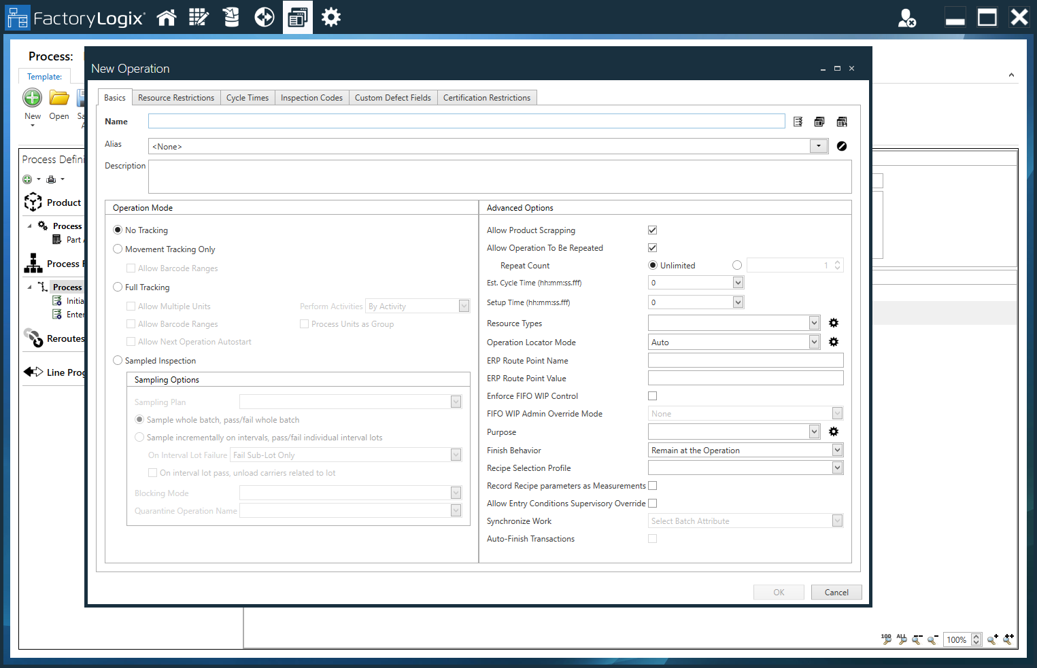The width and height of the screenshot is (1037, 668).
Task: Click the checklist icon beside the Name field
Action: 798,121
